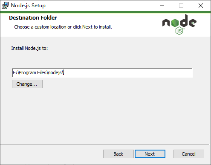Screen dimensions: 211x165
Task: Click the green JS hexagon badge
Action: click(x=179, y=31)
